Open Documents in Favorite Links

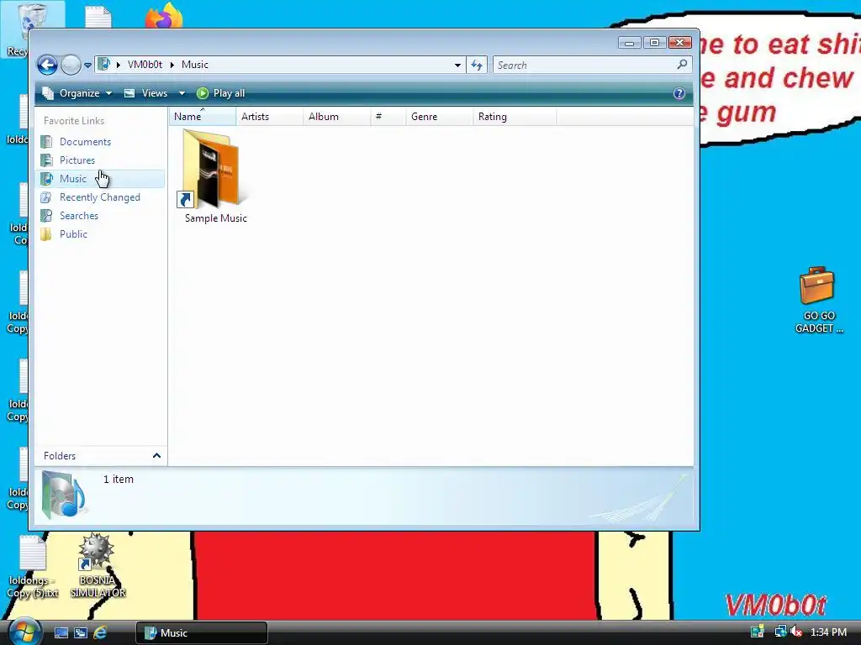tap(85, 141)
